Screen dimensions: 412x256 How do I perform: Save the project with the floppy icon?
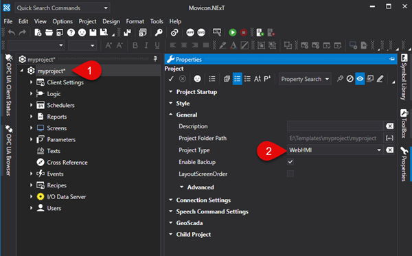coord(93,32)
